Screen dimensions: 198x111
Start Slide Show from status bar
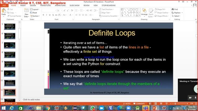[x=166, y=104]
